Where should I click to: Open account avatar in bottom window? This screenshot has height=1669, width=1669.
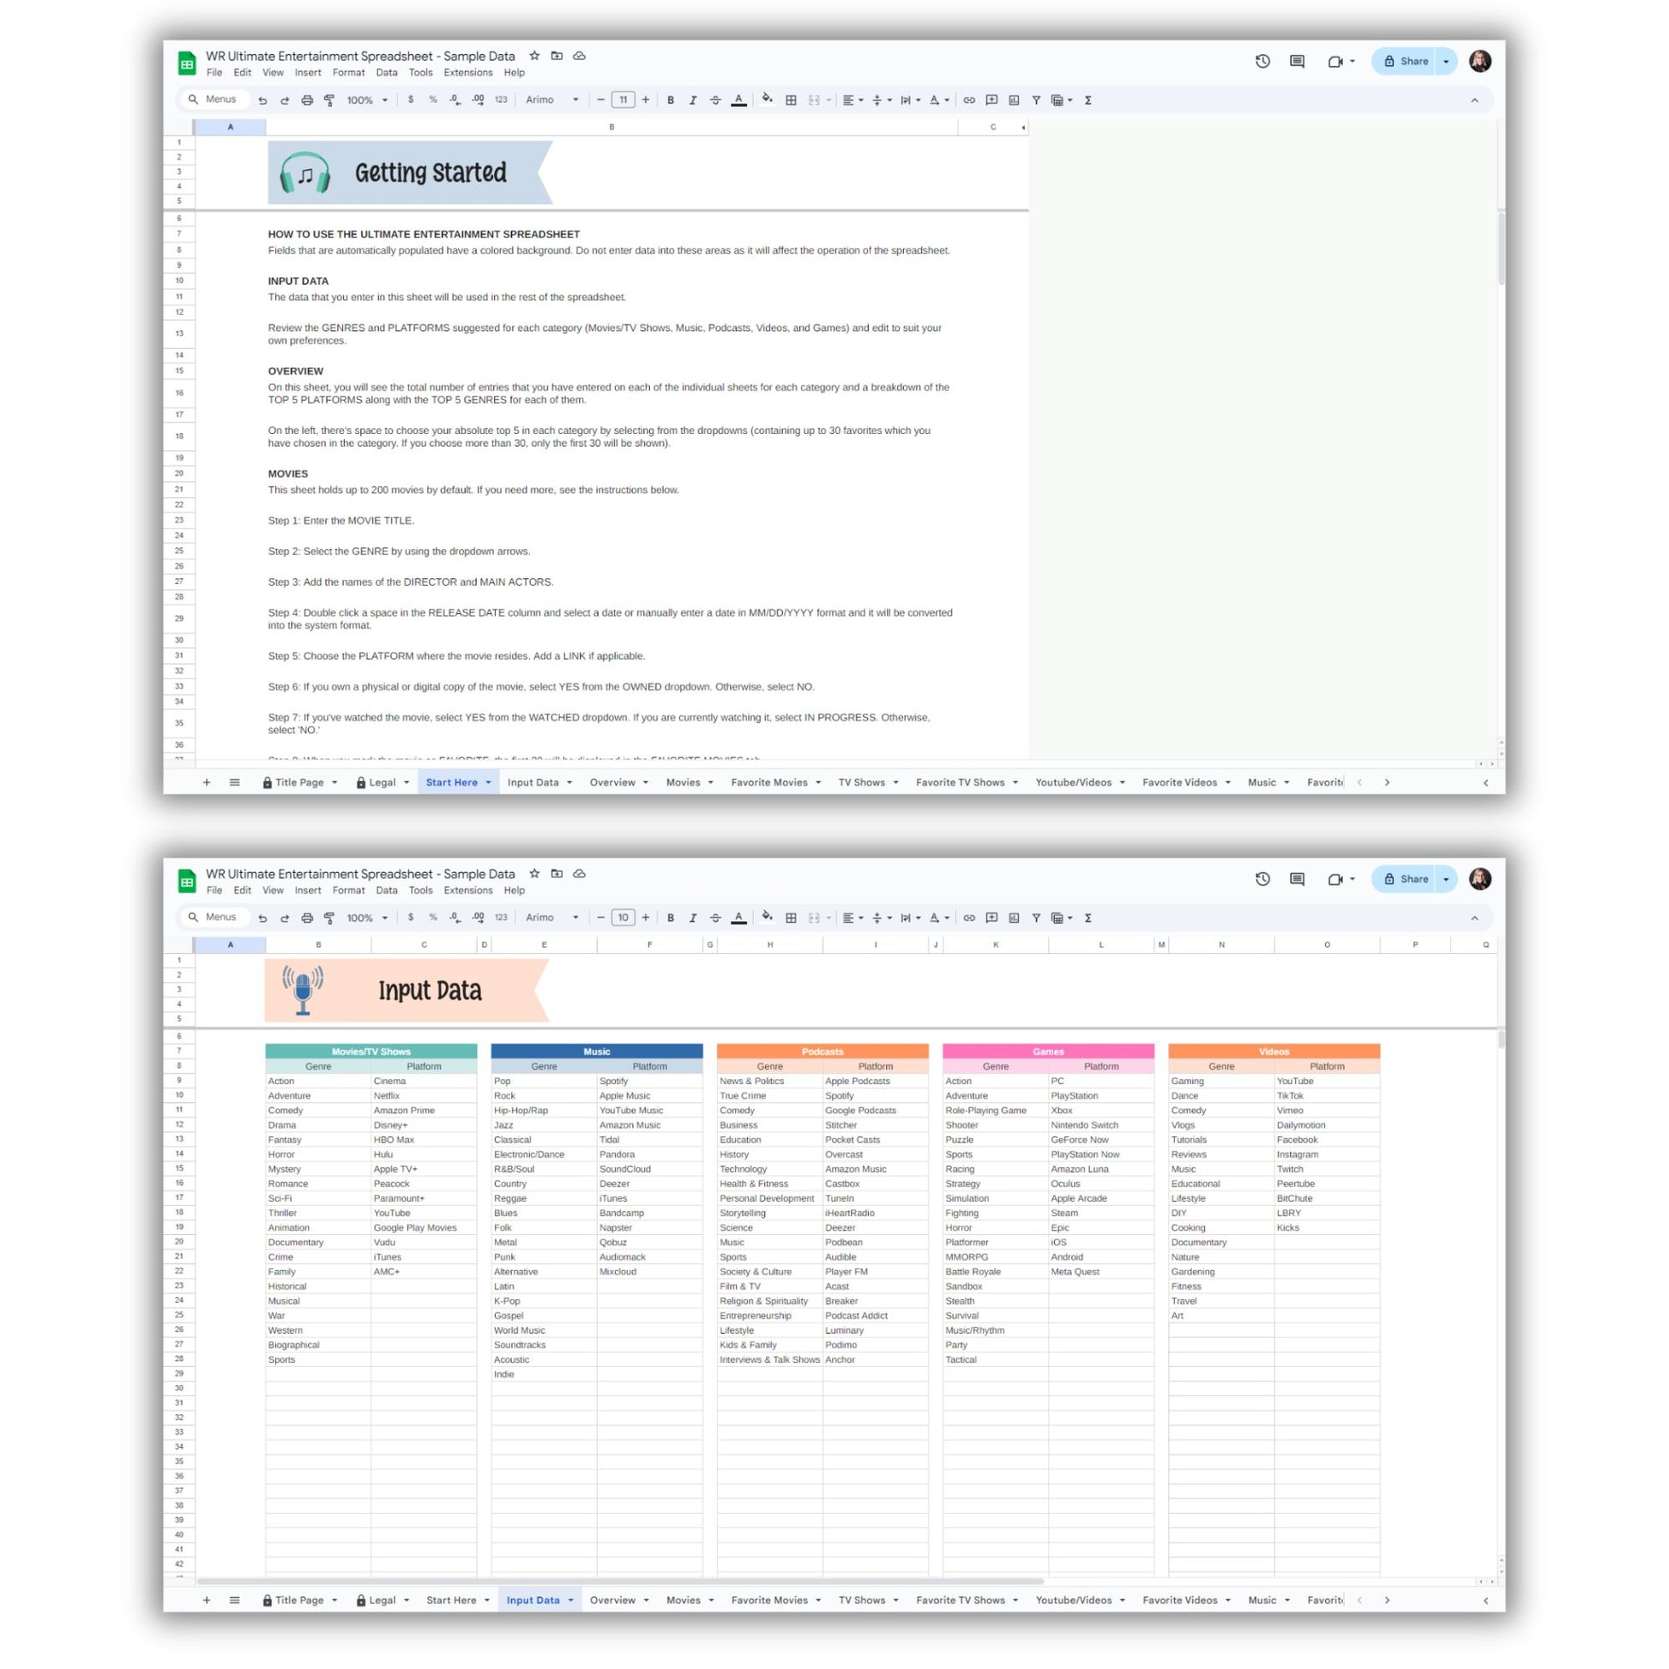point(1479,879)
